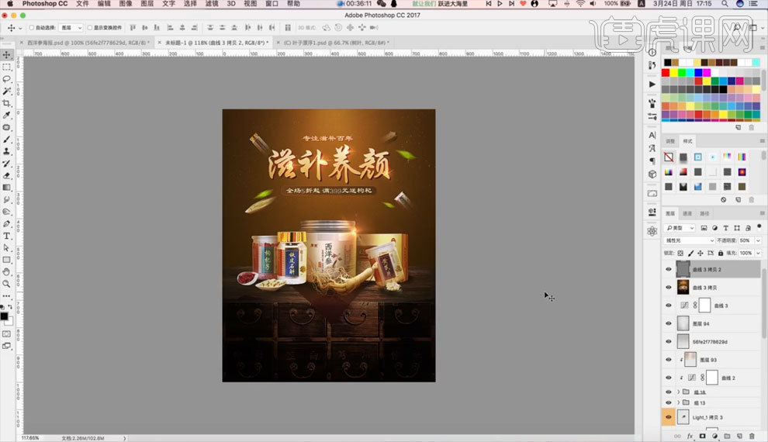Create new fill or adjustment layer

(714, 436)
